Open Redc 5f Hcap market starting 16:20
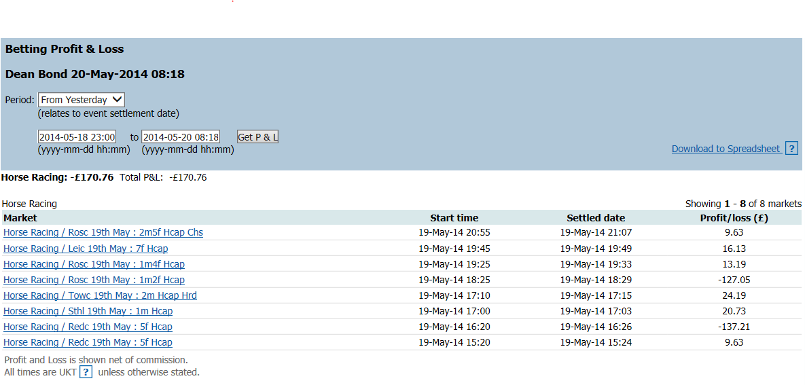 88,327
